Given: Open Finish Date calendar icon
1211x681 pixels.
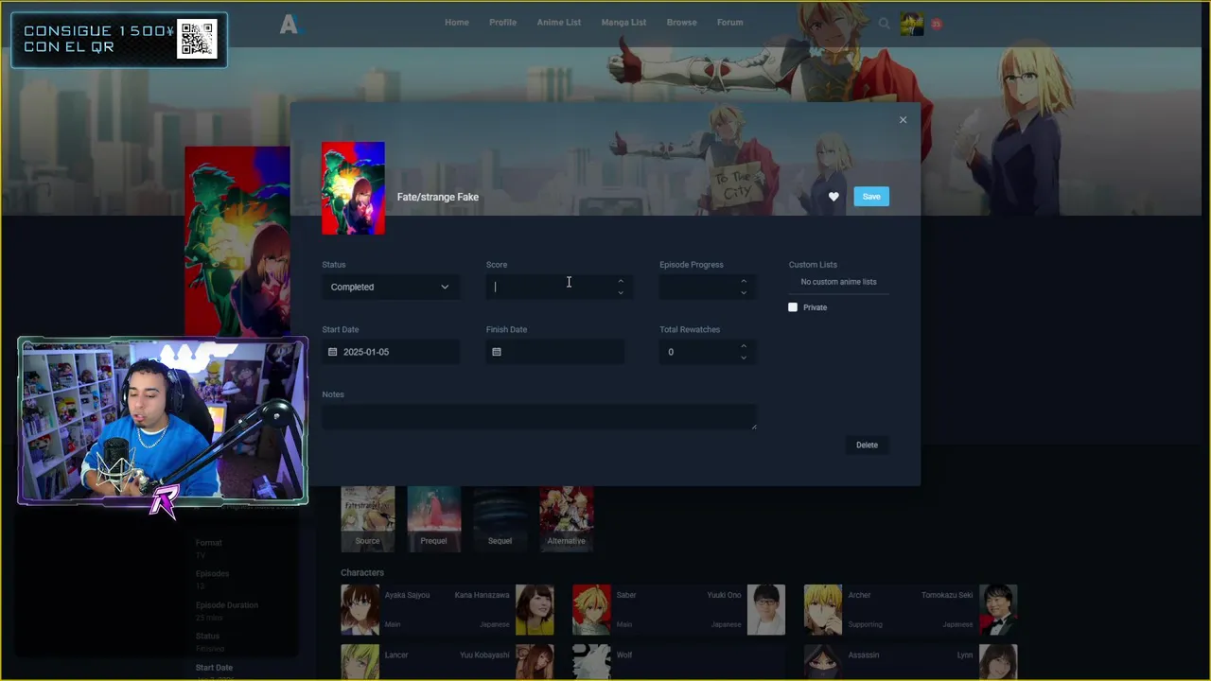Looking at the screenshot, I should click(497, 352).
